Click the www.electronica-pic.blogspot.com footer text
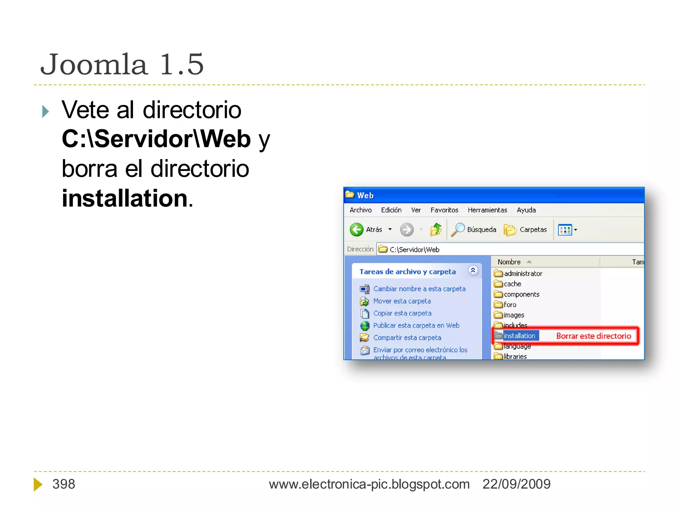Image resolution: width=679 pixels, height=509 pixels. coord(369,484)
